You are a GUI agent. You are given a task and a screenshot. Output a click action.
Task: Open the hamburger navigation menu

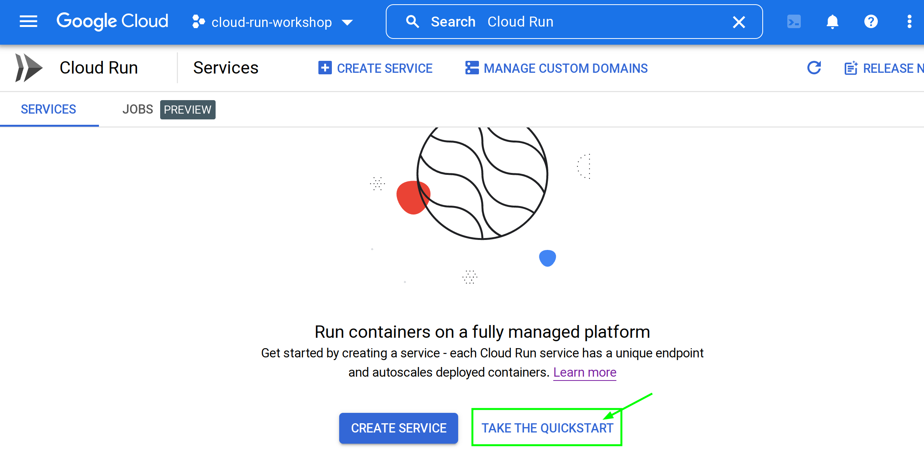28,22
